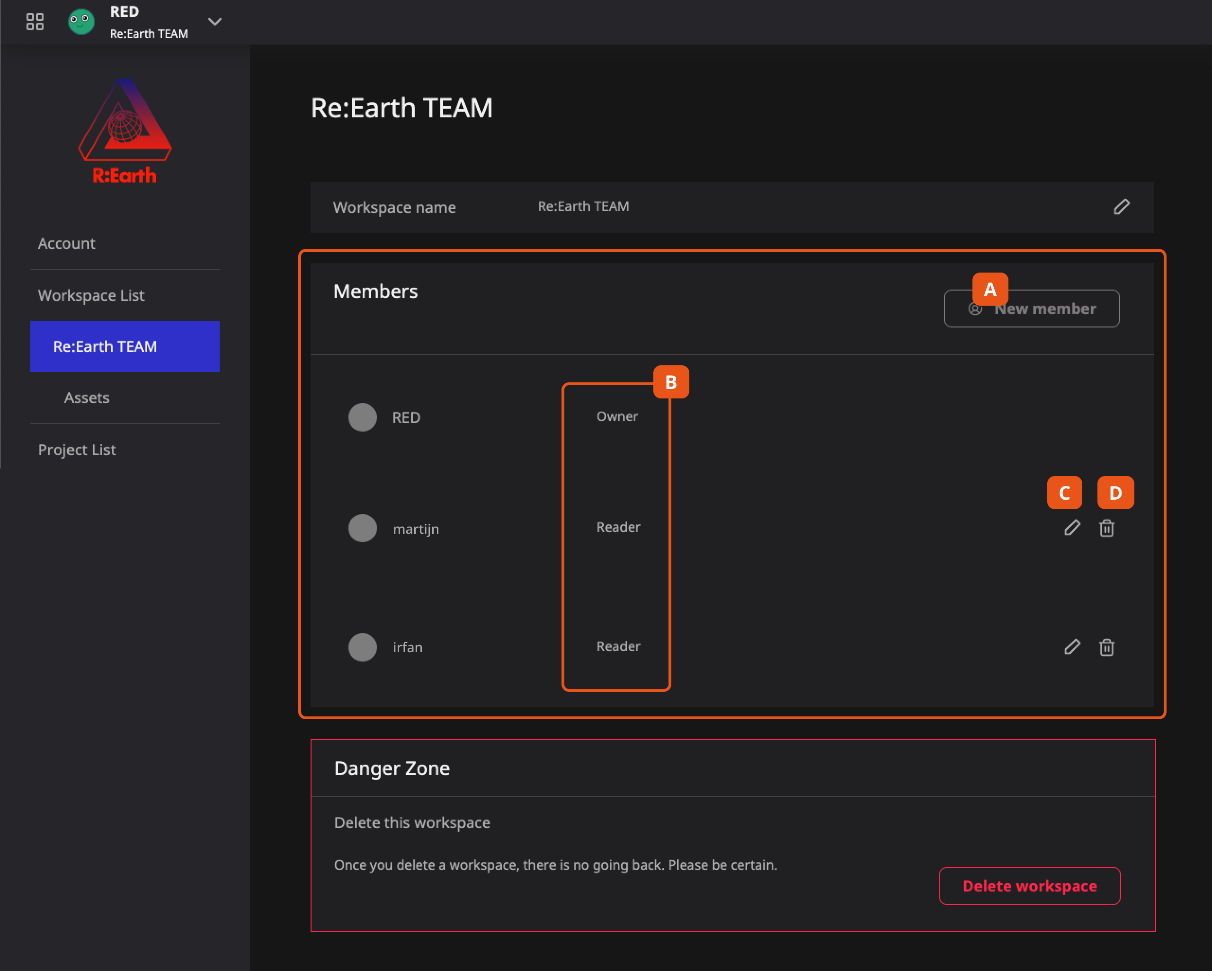Select the Account menu item
The width and height of the screenshot is (1212, 971).
click(66, 242)
